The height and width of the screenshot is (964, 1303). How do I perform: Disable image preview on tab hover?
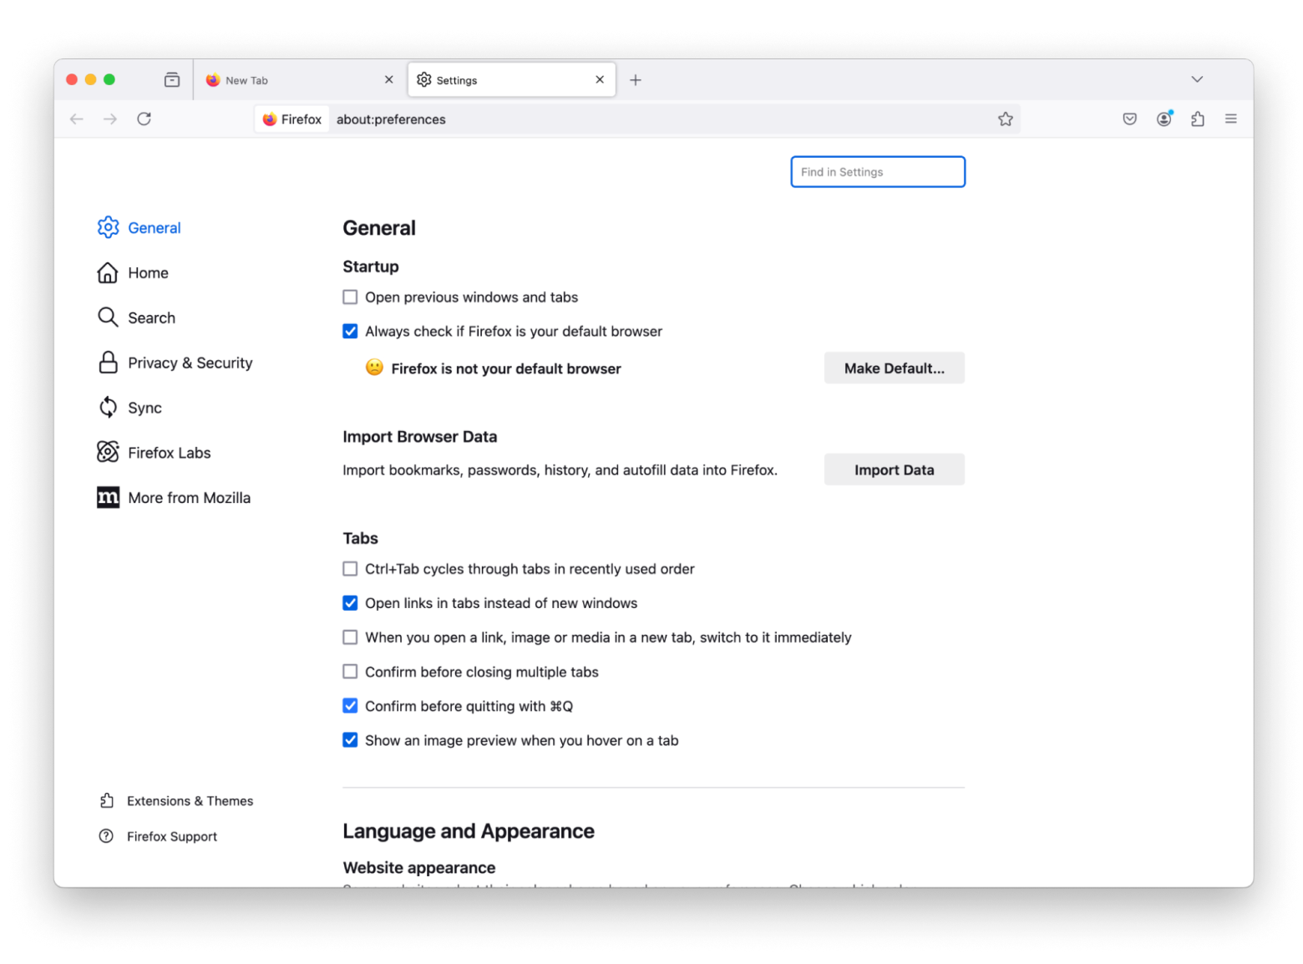350,741
